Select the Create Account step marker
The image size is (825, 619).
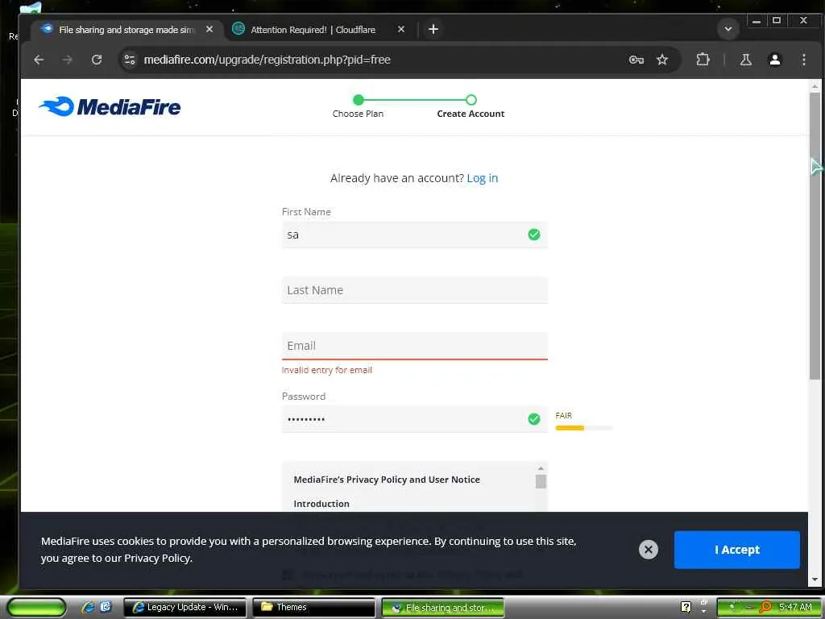tap(471, 100)
